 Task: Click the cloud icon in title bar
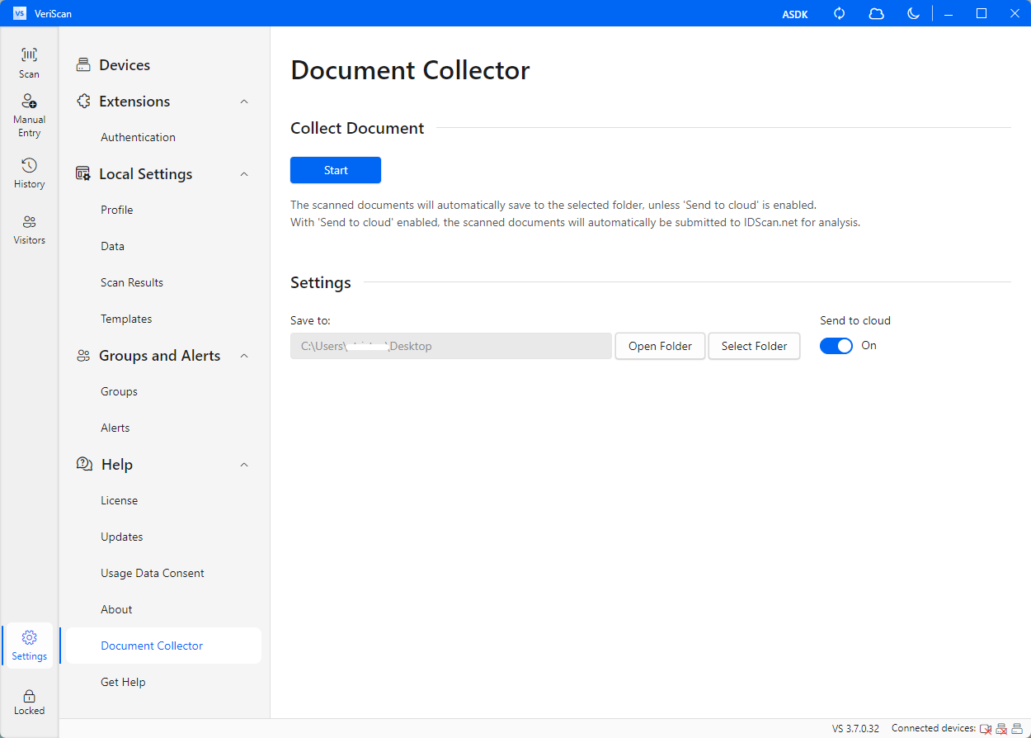tap(877, 13)
